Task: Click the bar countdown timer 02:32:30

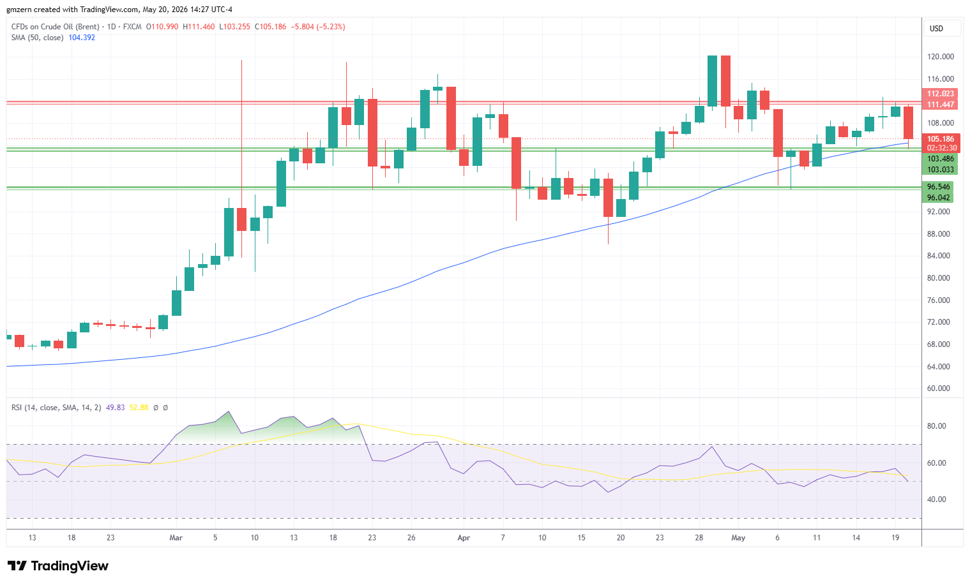Action: click(941, 148)
